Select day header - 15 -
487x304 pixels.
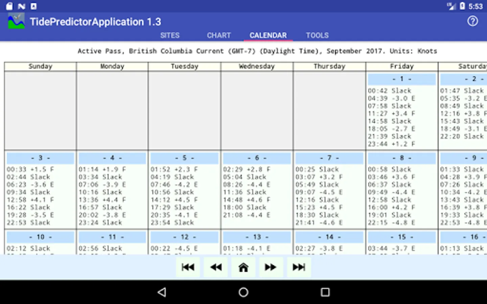[402, 237]
